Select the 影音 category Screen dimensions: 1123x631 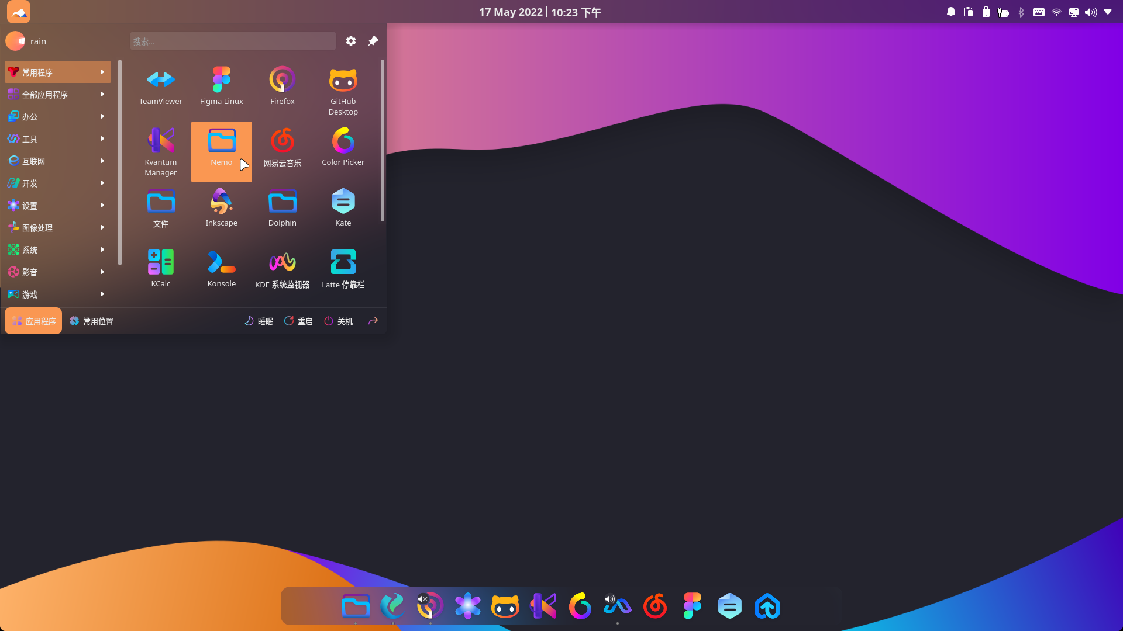click(57, 272)
